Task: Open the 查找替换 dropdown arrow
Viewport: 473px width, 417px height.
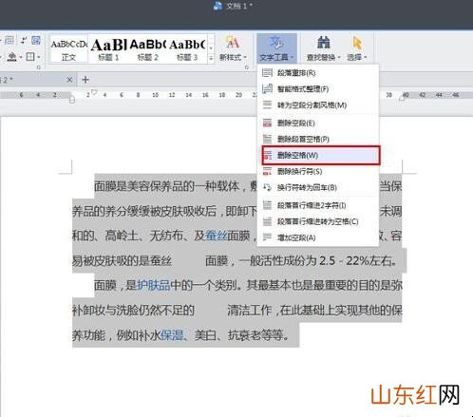Action: click(339, 58)
